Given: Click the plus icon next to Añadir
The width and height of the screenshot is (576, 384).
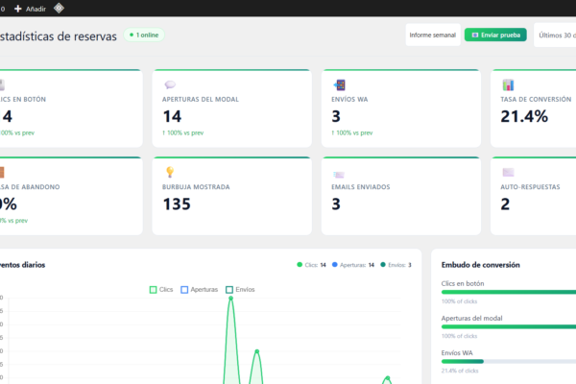Looking at the screenshot, I should 17,9.
